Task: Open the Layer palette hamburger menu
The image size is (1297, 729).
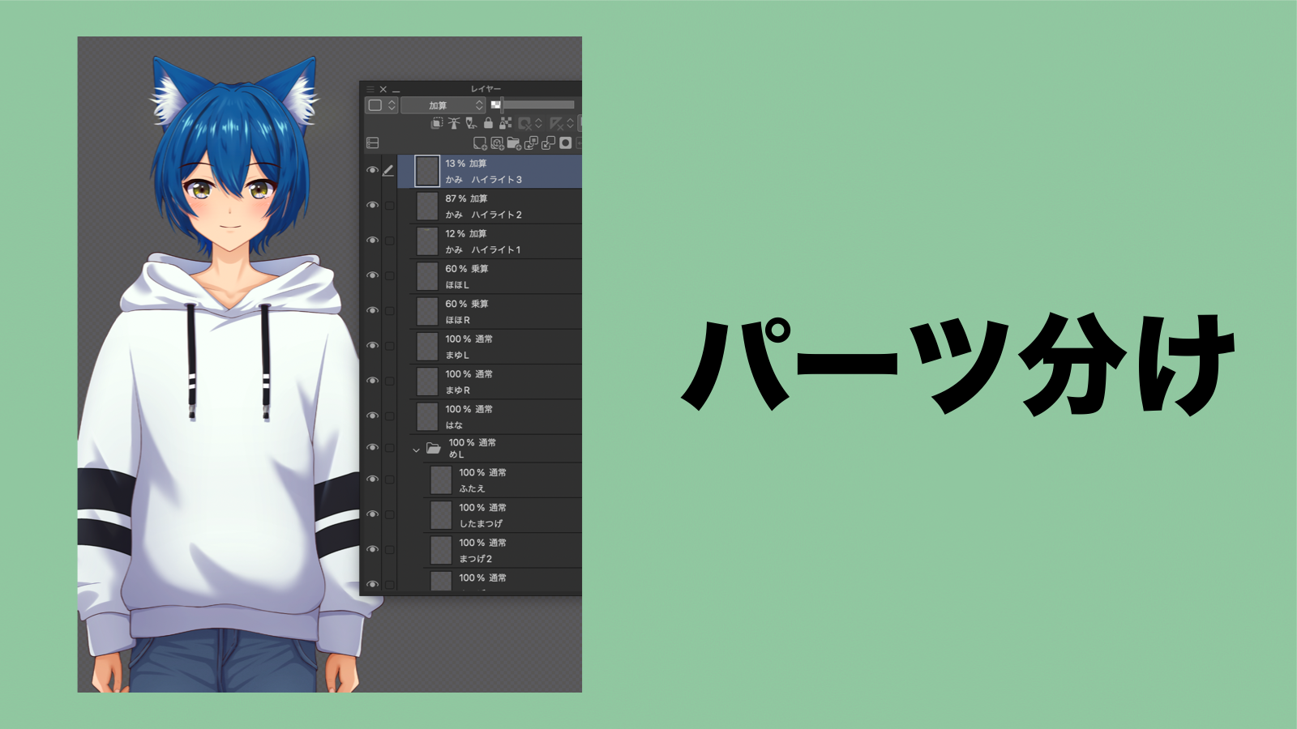Action: coord(370,89)
